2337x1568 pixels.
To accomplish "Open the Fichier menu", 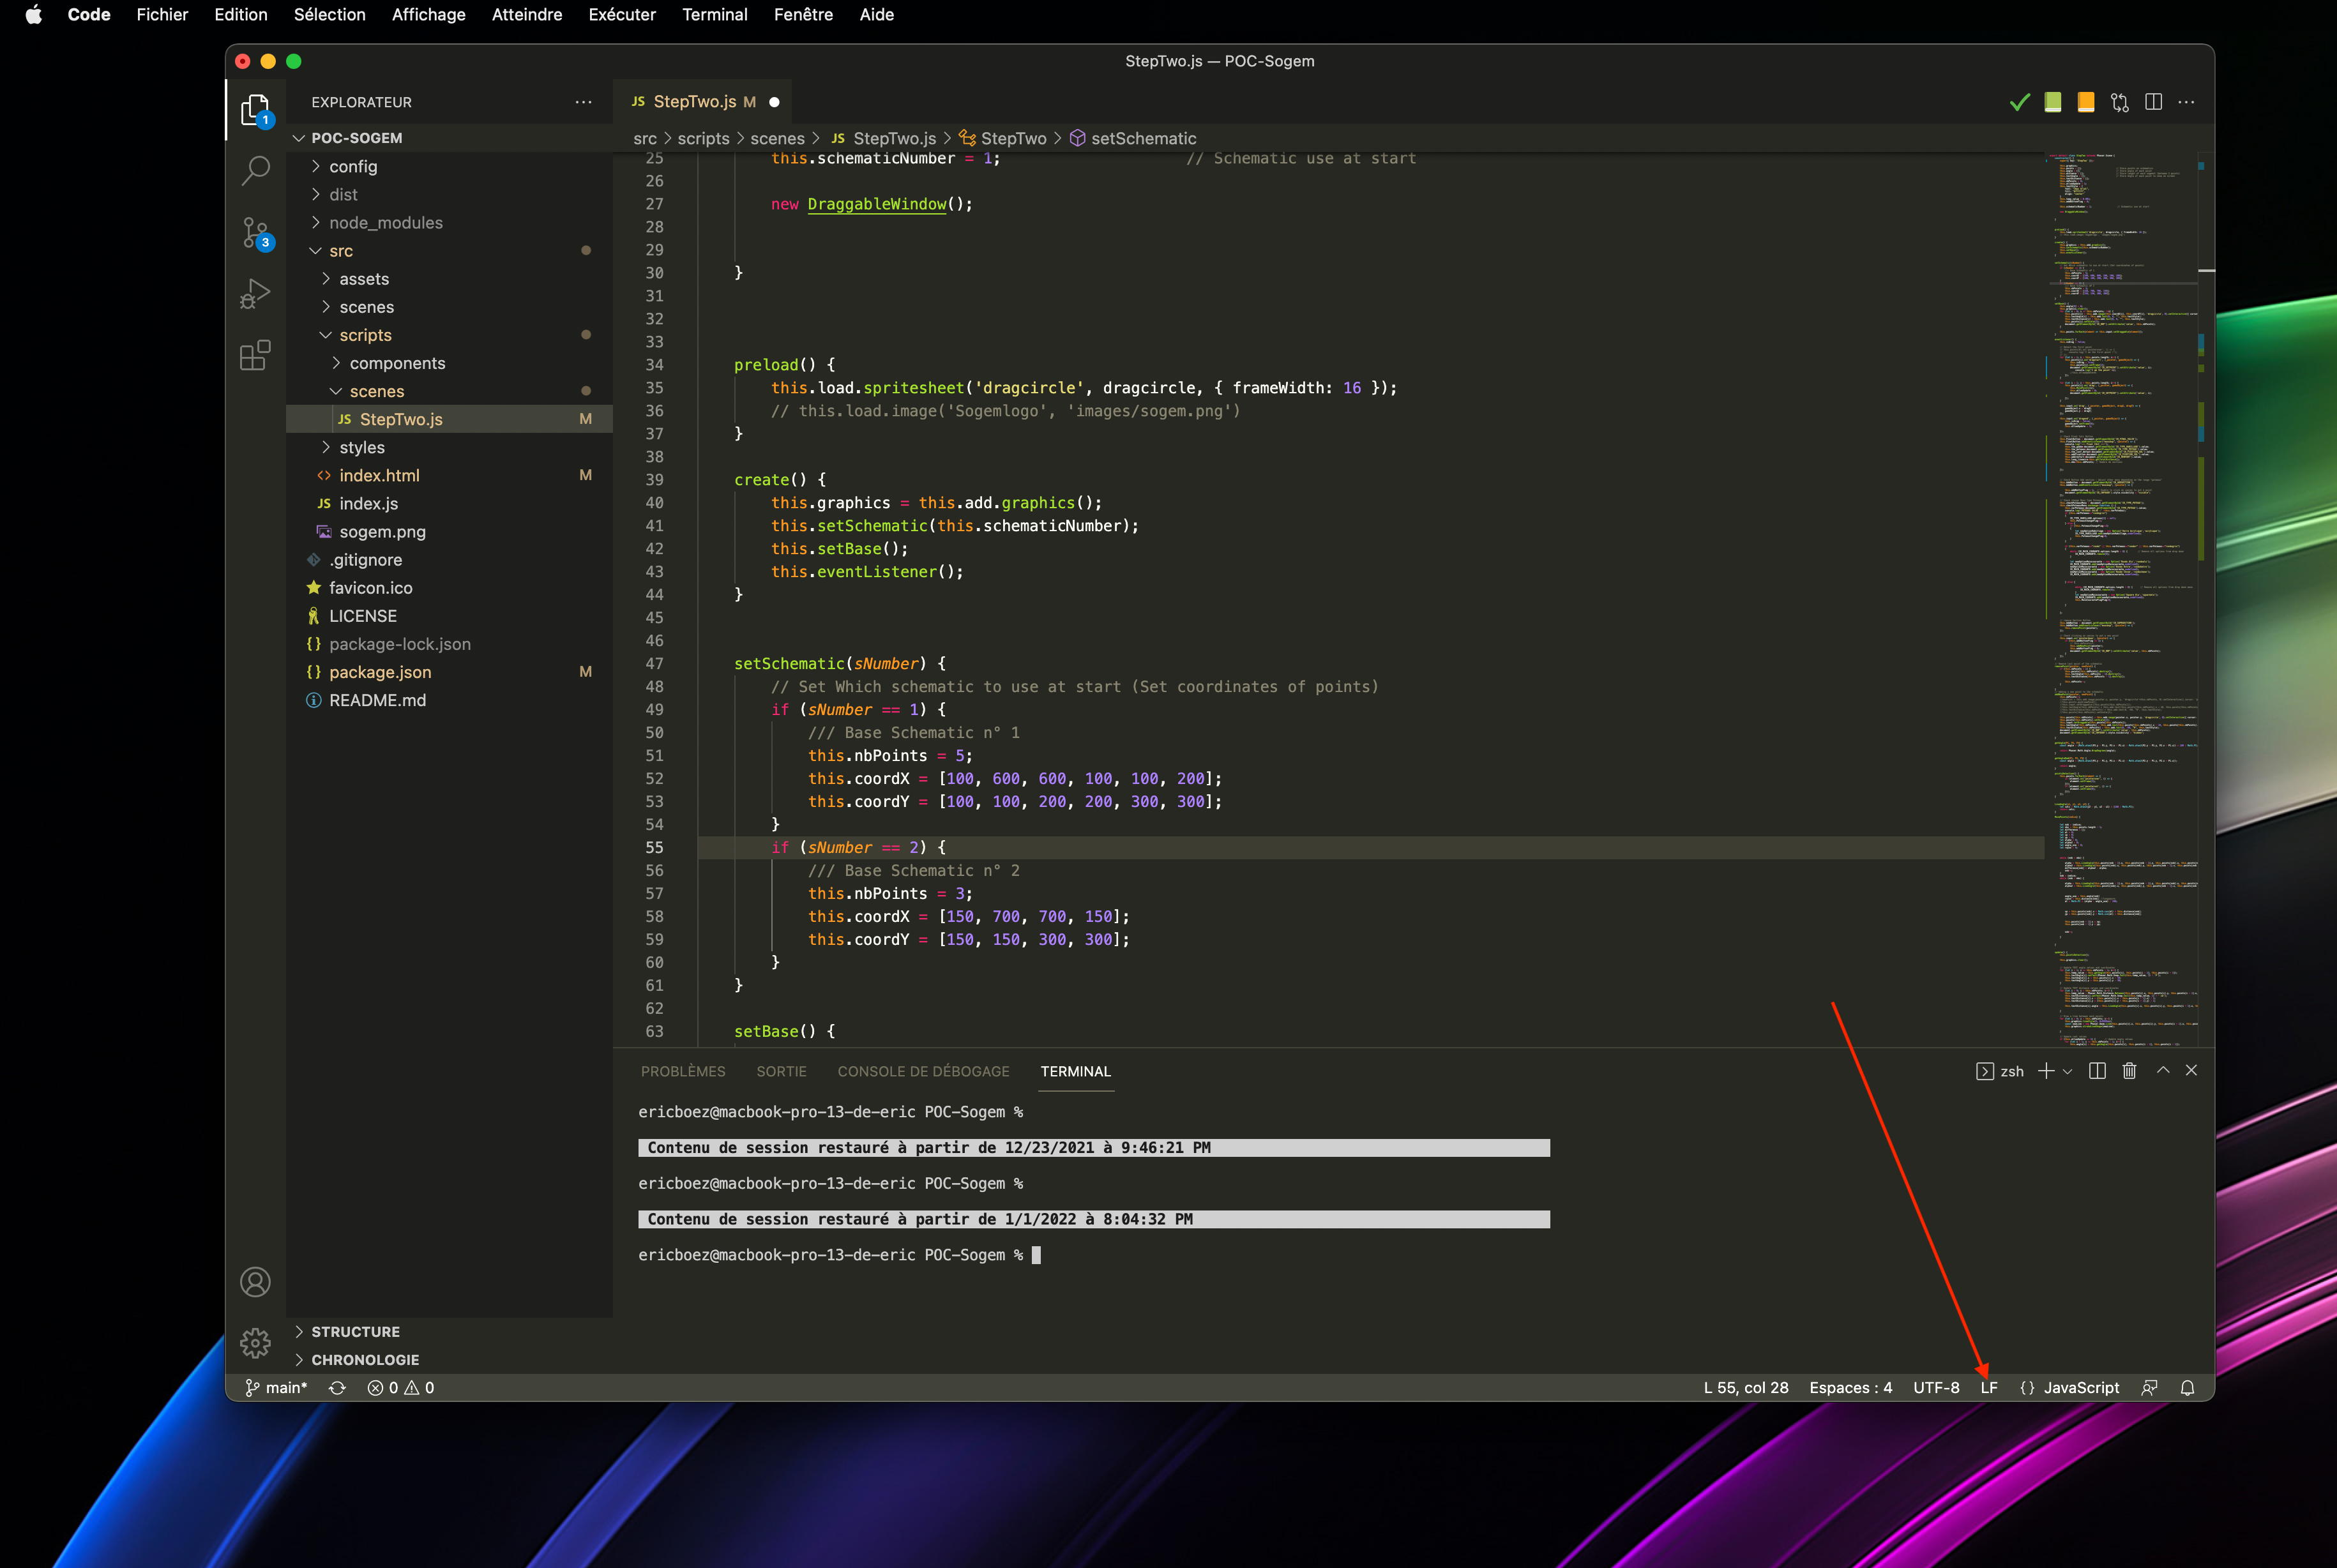I will 162,14.
